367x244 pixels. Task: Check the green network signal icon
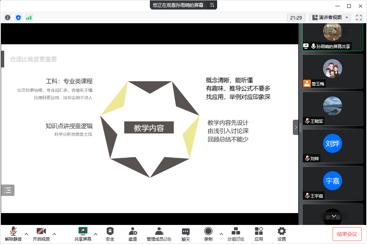(29, 18)
